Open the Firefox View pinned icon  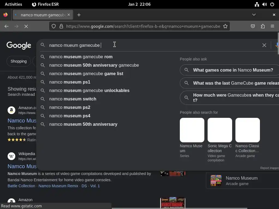(x=5, y=15)
